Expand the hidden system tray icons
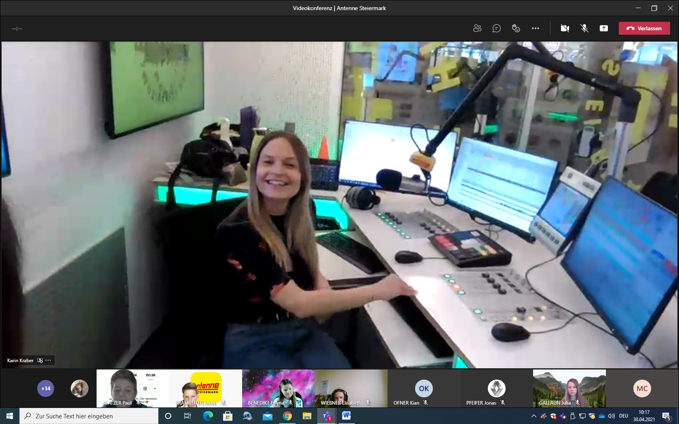The height and width of the screenshot is (424, 679). [x=533, y=416]
